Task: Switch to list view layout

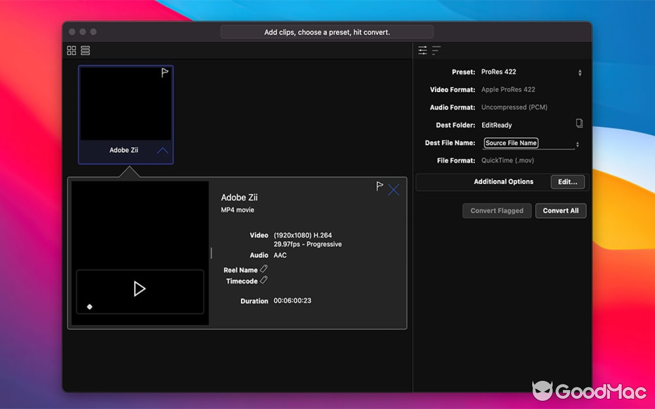Action: point(85,50)
